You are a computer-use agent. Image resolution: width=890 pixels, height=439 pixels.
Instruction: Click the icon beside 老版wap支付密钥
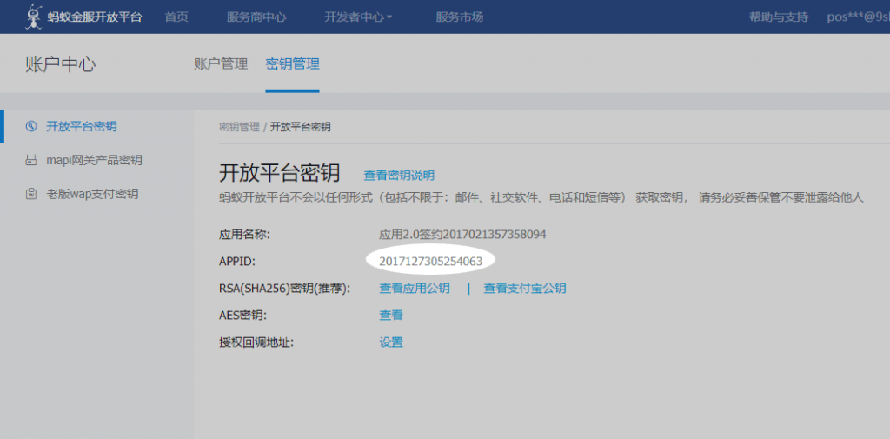(x=31, y=194)
